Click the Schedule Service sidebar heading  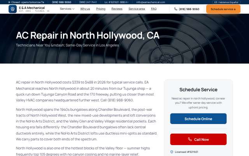198,90
